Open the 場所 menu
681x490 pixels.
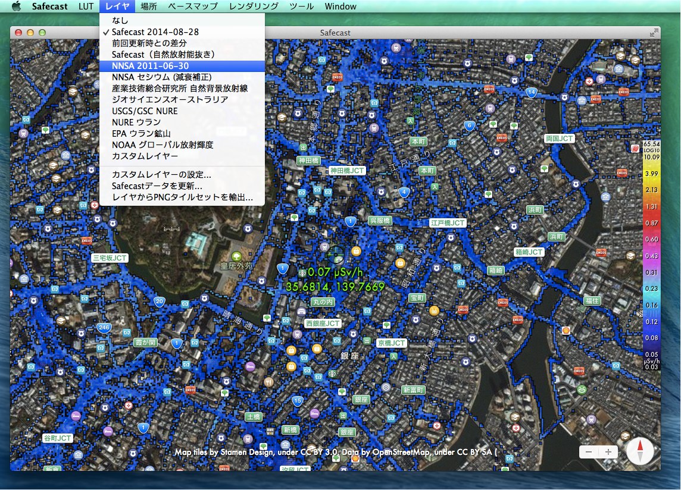(x=149, y=6)
